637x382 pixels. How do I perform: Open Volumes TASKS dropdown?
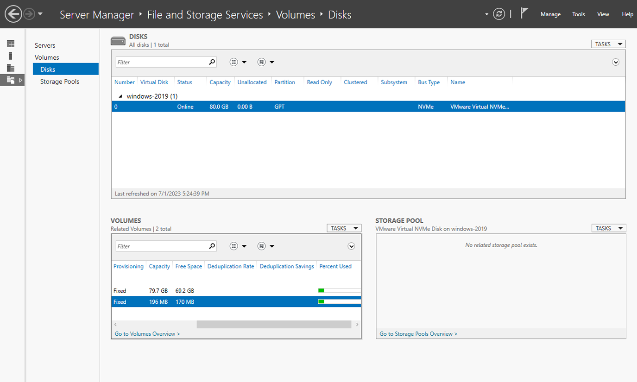[343, 228]
